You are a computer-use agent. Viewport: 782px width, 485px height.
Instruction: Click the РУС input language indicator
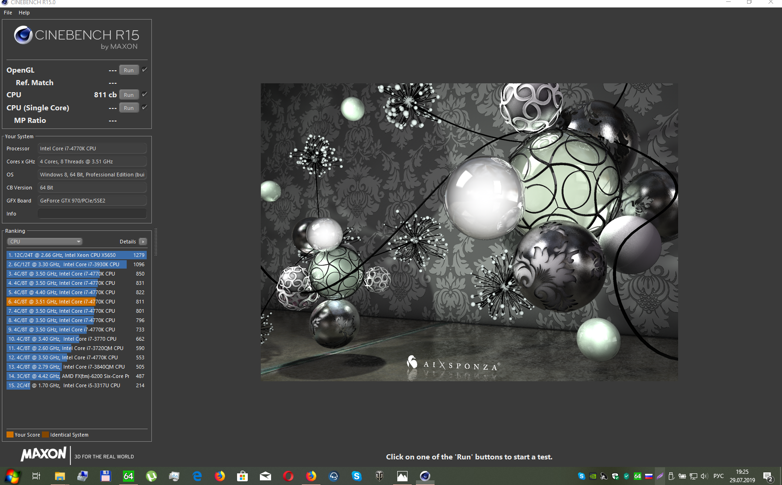pos(719,476)
